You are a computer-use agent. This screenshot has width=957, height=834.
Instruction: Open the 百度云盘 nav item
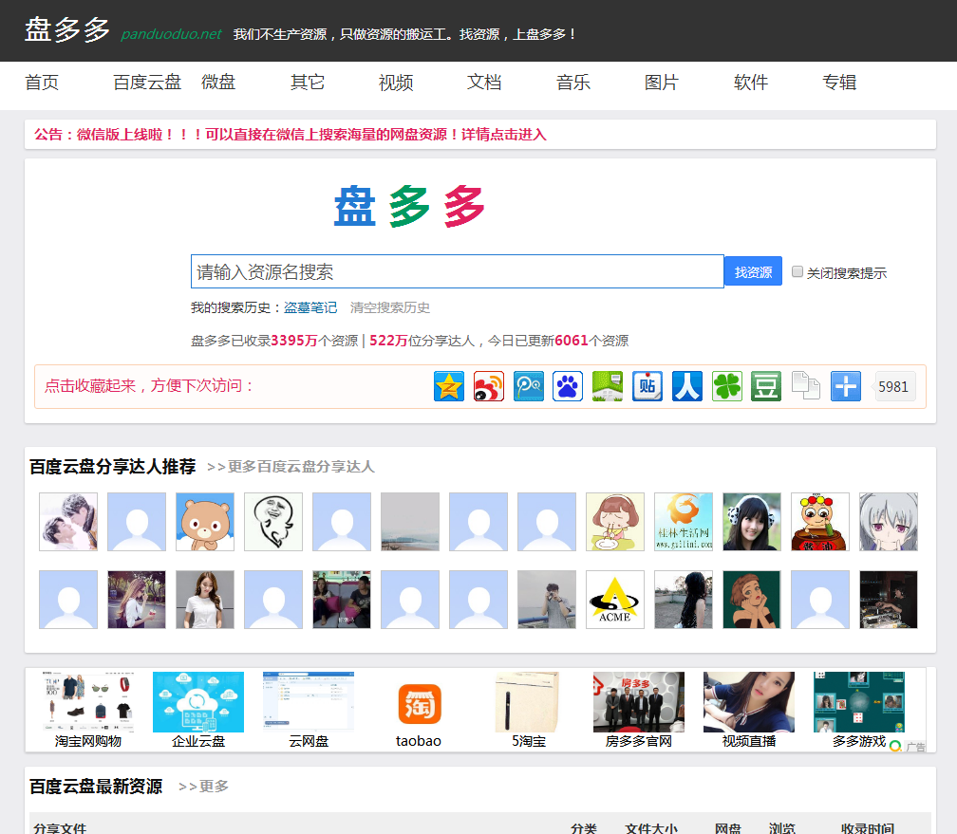point(147,83)
